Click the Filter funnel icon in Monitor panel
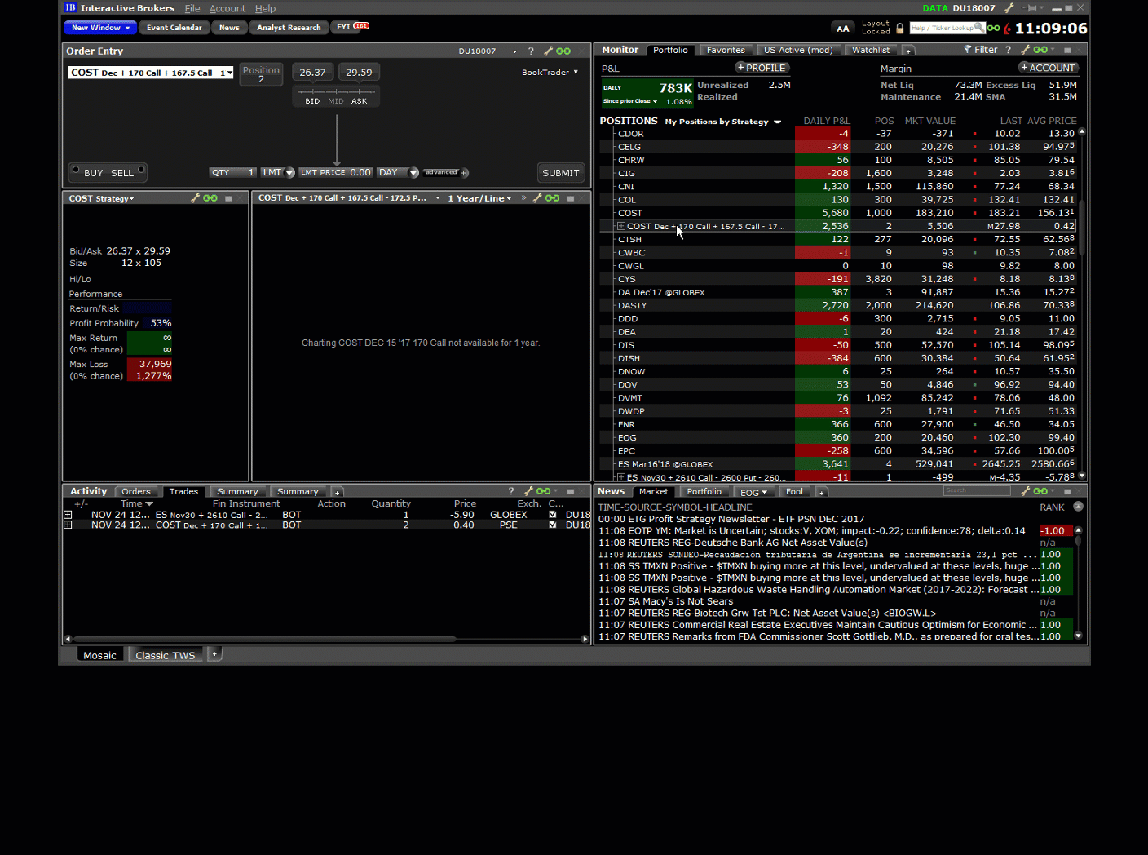The height and width of the screenshot is (855, 1148). [968, 49]
